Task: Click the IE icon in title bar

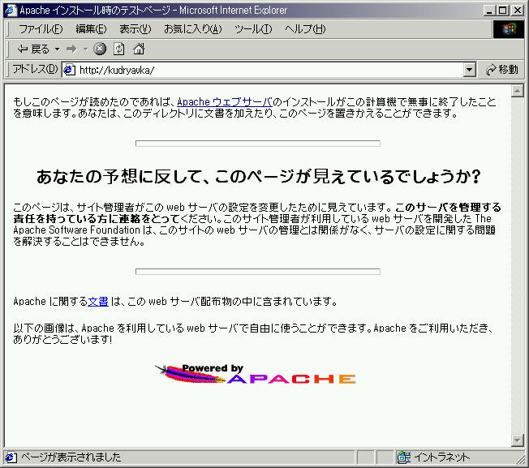Action: 10,10
